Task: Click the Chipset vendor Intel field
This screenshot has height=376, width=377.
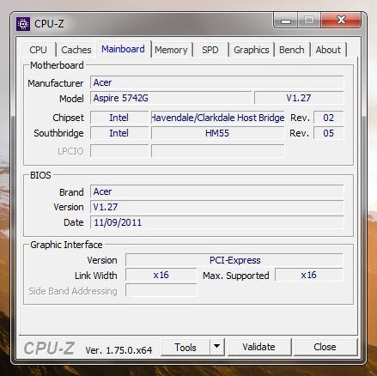Action: (119, 118)
